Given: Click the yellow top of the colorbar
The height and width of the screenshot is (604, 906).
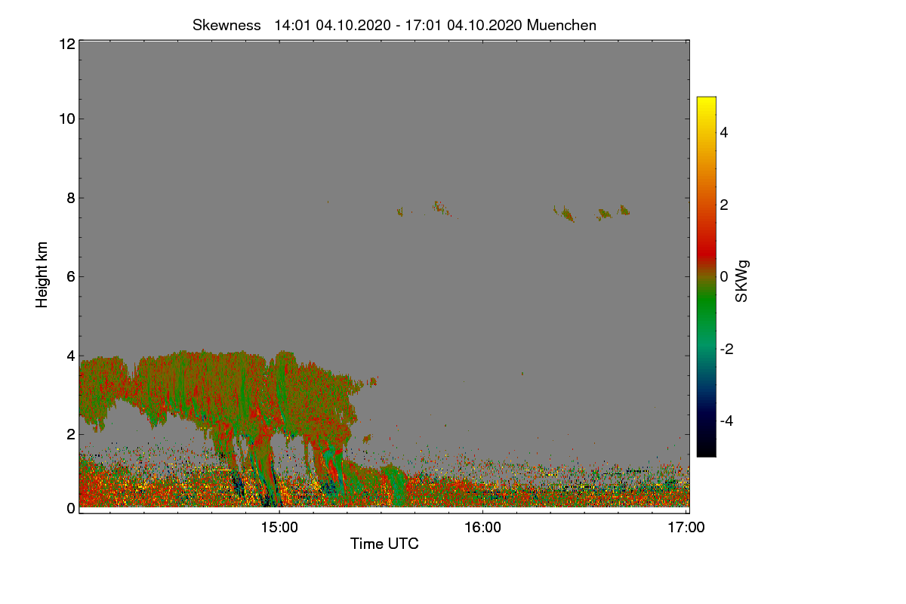Looking at the screenshot, I should 706,102.
